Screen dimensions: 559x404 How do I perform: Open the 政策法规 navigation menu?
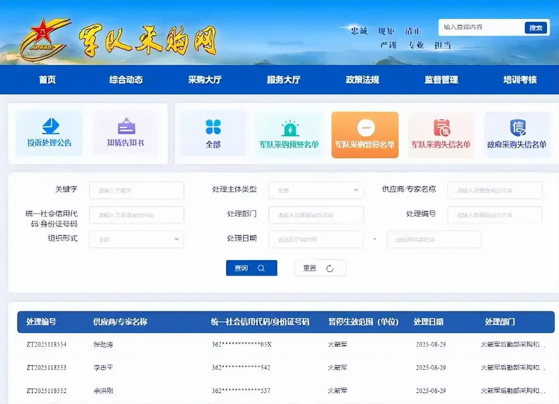(362, 80)
